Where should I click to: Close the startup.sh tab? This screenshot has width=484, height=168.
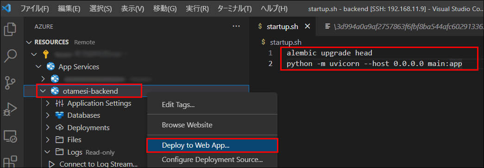click(307, 26)
